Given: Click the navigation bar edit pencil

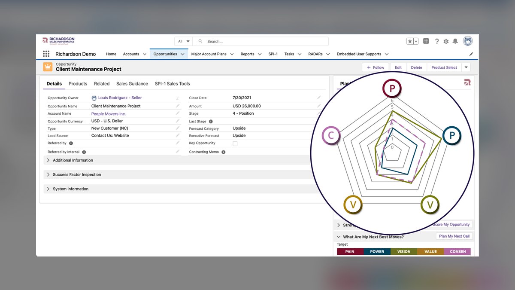Looking at the screenshot, I should tap(471, 54).
